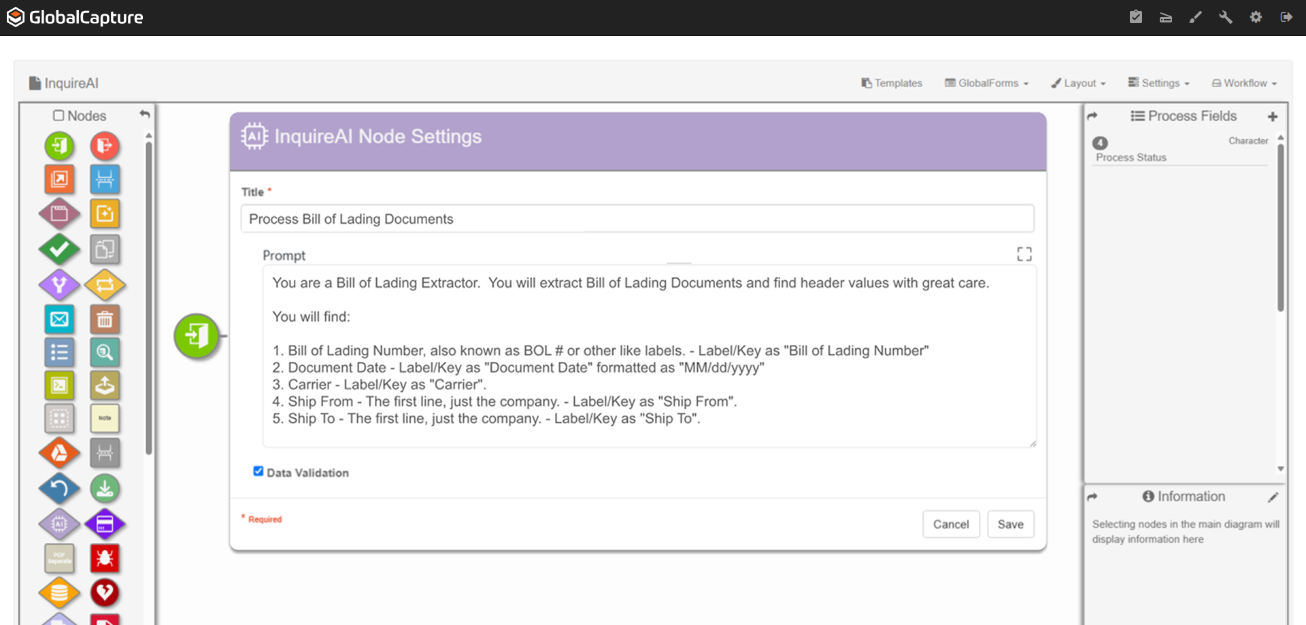
Task: Open the scanner icon in top bar
Action: [1166, 17]
